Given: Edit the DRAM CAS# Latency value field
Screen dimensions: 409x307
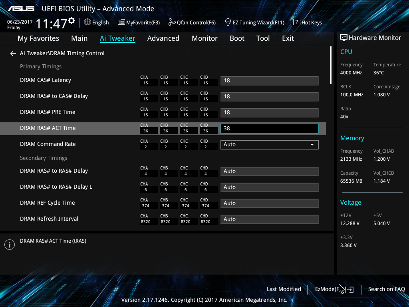Looking at the screenshot, I should 270,81.
